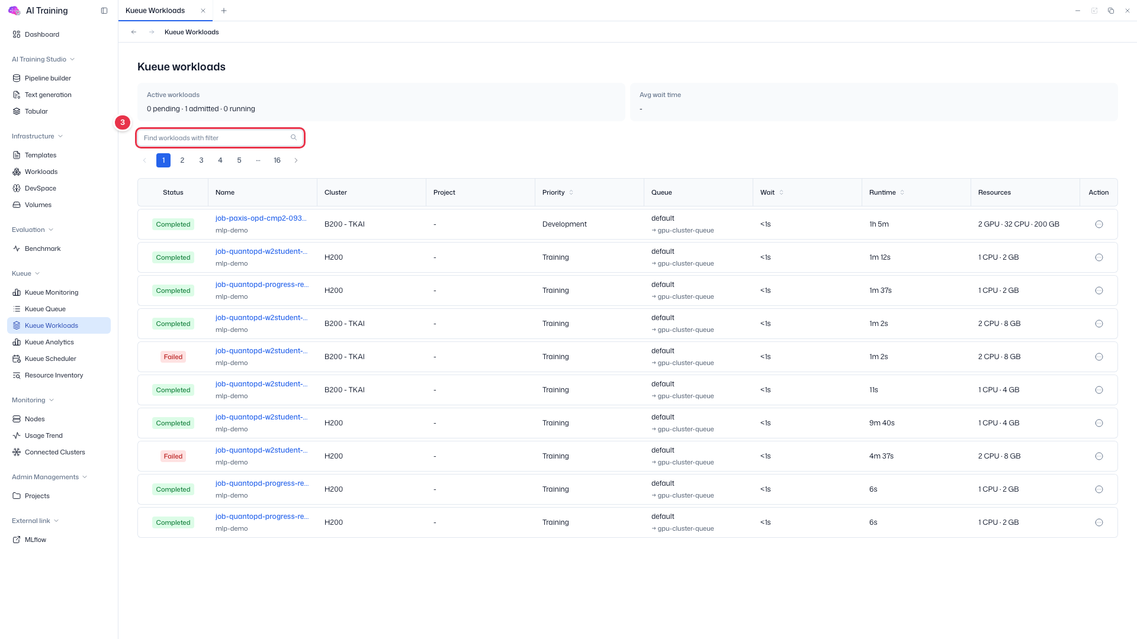Click search magnifier icon in workload filter
The image size is (1137, 639).
point(294,138)
